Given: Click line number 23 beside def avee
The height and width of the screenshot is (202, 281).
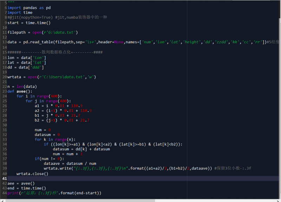Looking at the screenshot, I should (x=4, y=91).
